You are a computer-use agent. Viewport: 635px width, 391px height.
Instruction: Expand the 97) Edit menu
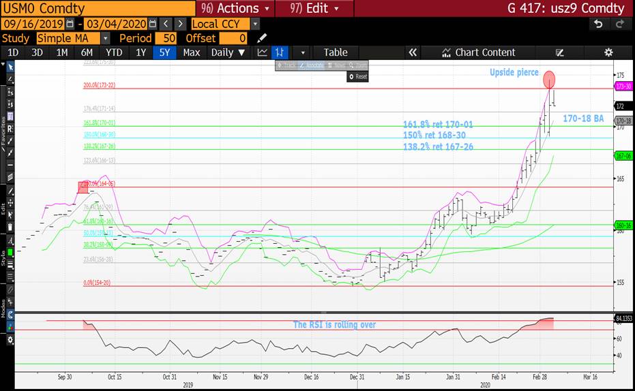click(x=314, y=8)
